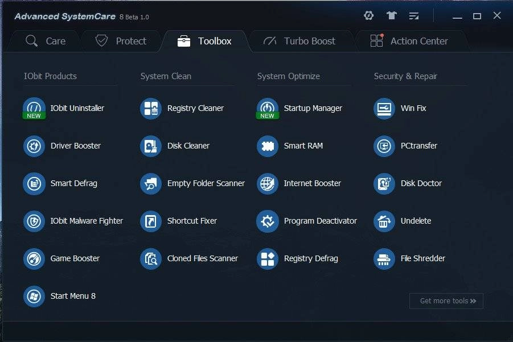Image resolution: width=513 pixels, height=342 pixels.
Task: Open the Disk Doctor icon
Action: [x=384, y=184]
